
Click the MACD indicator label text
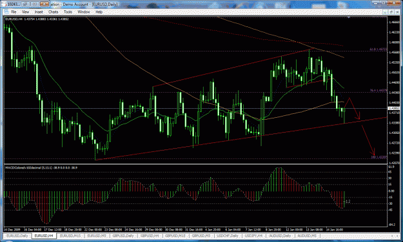(41, 167)
